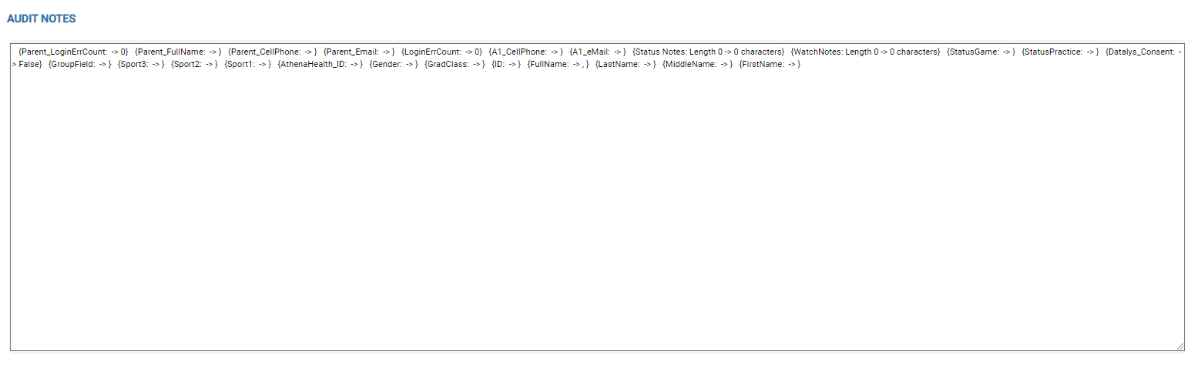The height and width of the screenshot is (368, 1201).
Task: Click the '{Parent_Email: -> }' entry
Action: tap(359, 51)
